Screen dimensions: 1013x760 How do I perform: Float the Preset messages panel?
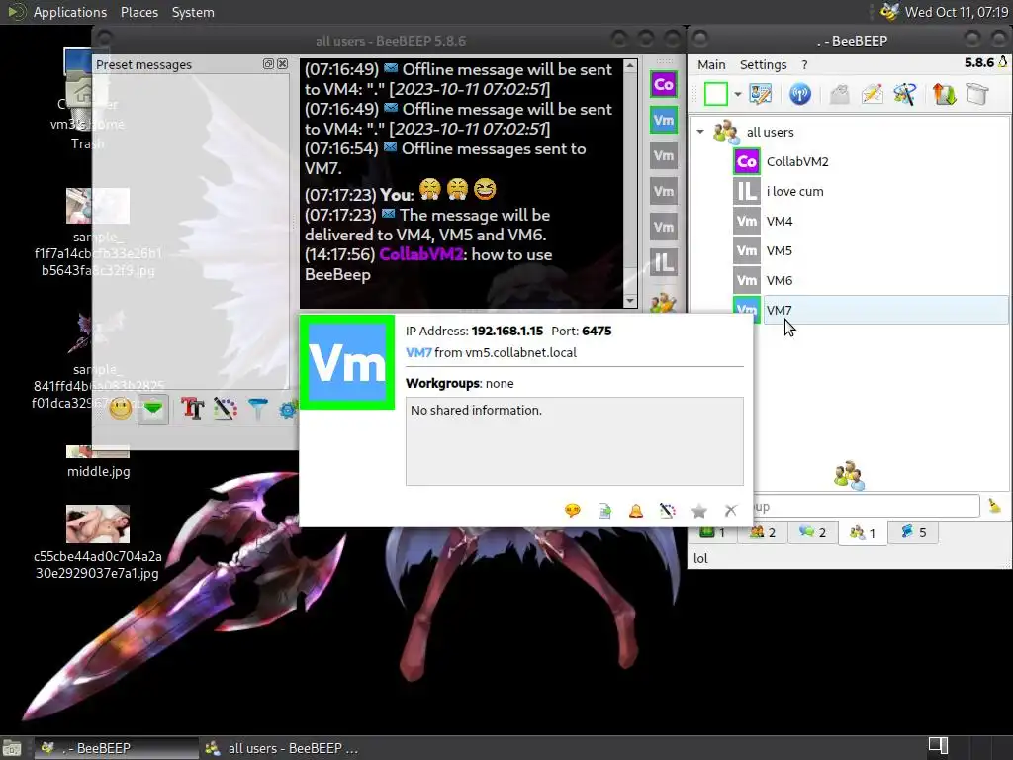coord(268,64)
